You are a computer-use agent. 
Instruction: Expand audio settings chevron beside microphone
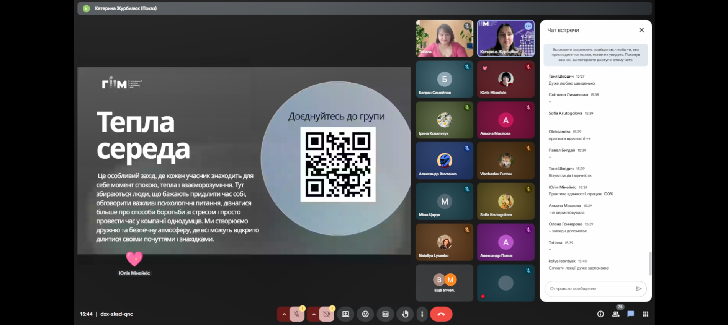[284, 314]
